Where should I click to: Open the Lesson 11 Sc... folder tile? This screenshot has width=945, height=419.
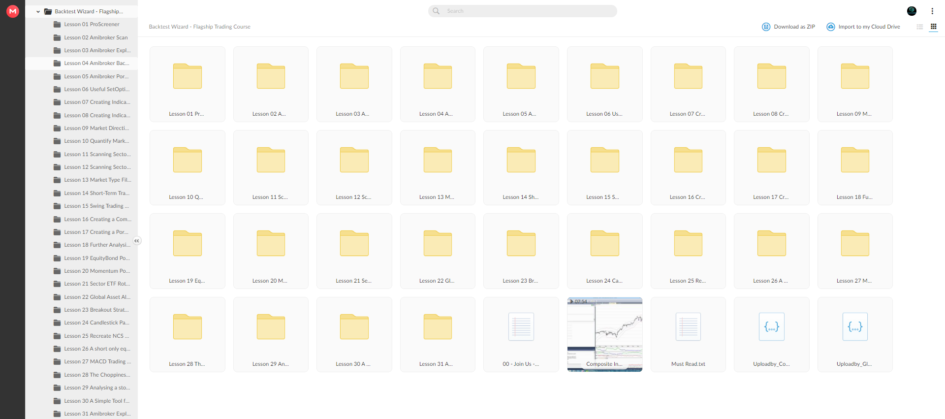271,167
